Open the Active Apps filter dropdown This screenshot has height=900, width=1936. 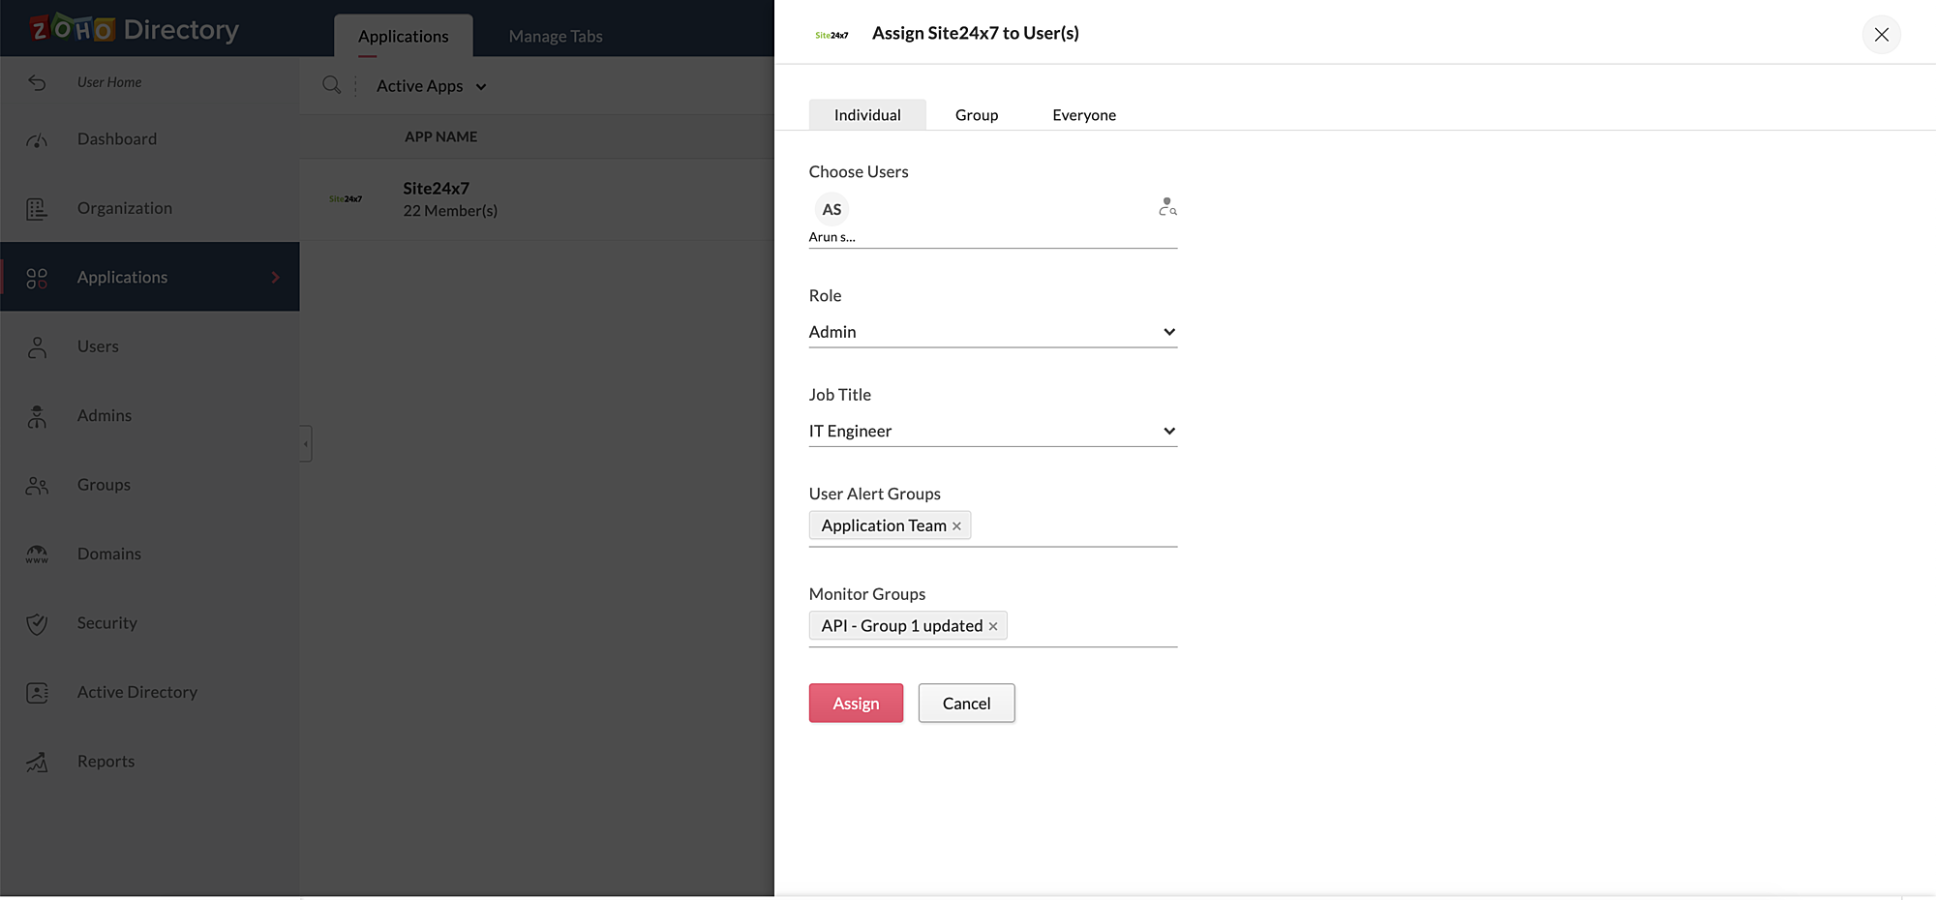click(x=430, y=85)
